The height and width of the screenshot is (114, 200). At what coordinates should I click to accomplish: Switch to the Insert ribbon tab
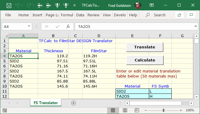[x=37, y=15]
